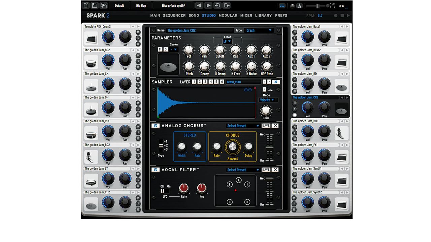Viewport: 431px width, 242px height.
Task: Click the cymbal image in Parameters panel
Action: tap(168, 64)
